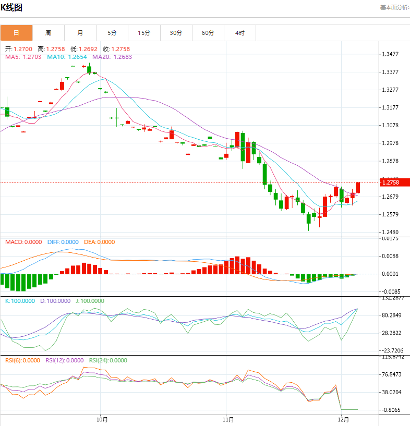Click the RSI(6): 0.0000 label
Screen dimensions: 410x426
(22, 360)
